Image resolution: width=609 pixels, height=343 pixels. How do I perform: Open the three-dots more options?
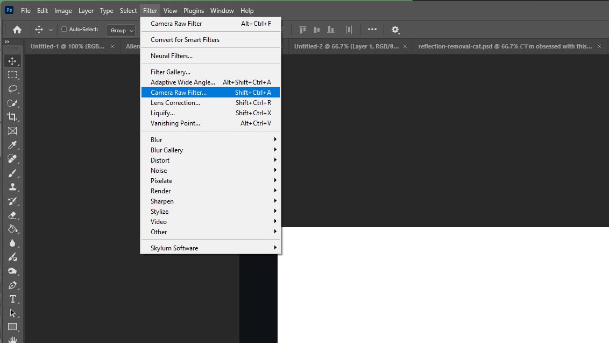(x=372, y=29)
